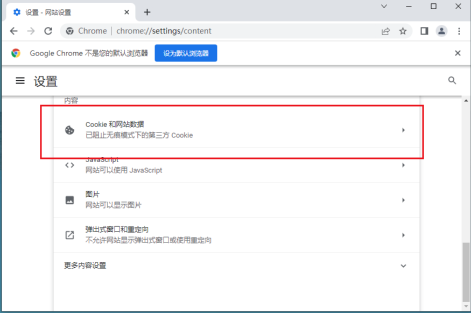This screenshot has width=471, height=313.
Task: Click the pop-up window redirect icon
Action: coord(69,235)
